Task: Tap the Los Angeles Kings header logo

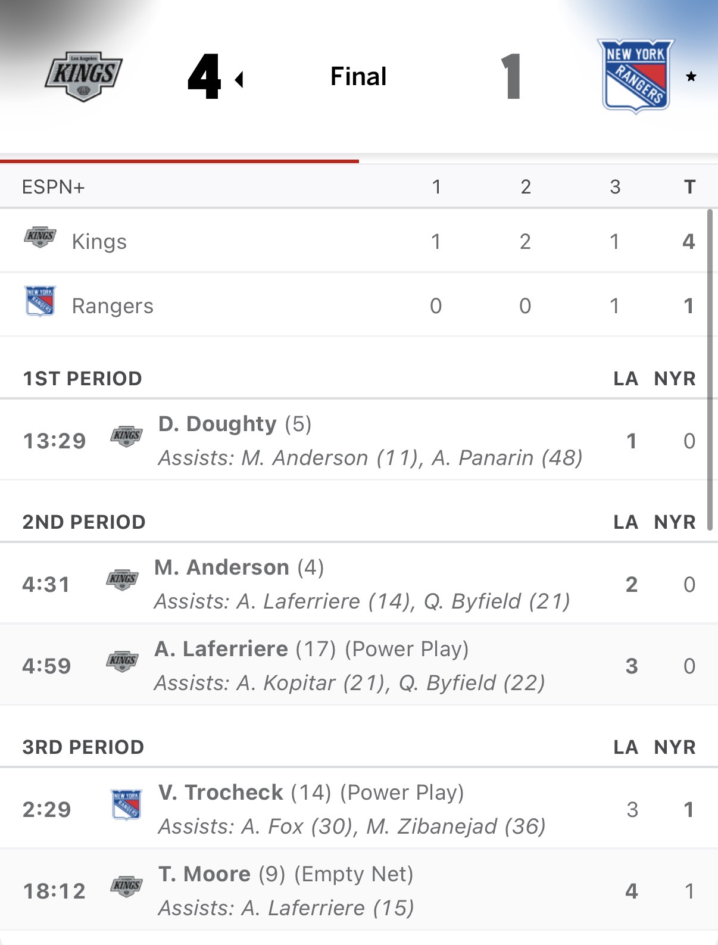Action: pyautogui.click(x=84, y=76)
